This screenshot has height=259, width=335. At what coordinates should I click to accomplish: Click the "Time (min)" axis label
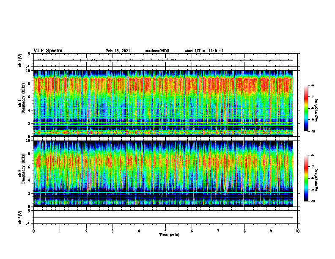(169, 235)
